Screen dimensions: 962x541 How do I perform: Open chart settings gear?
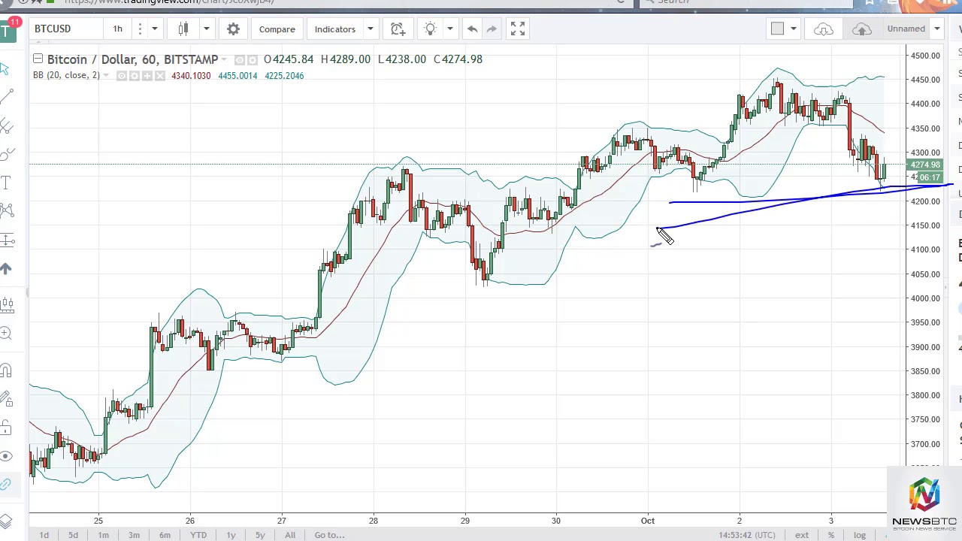(233, 29)
